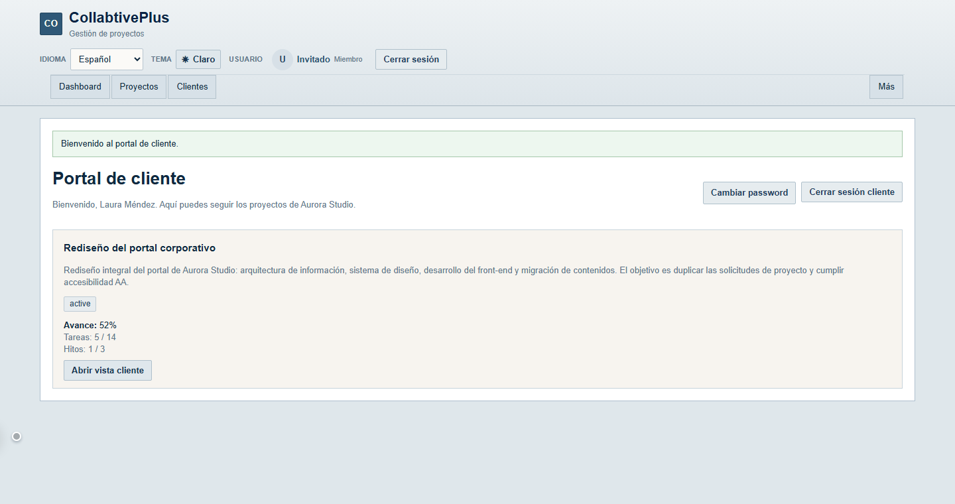Click the Cerrar sesión button
Image resolution: width=955 pixels, height=504 pixels.
pyautogui.click(x=411, y=59)
